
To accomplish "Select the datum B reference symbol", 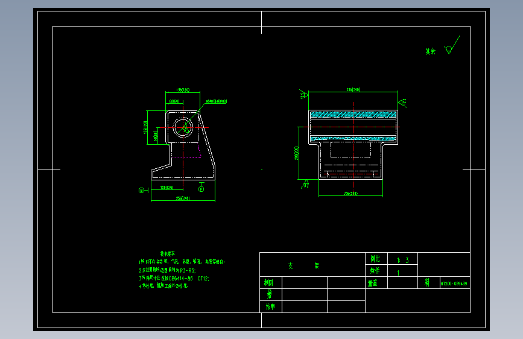I will [x=144, y=190].
